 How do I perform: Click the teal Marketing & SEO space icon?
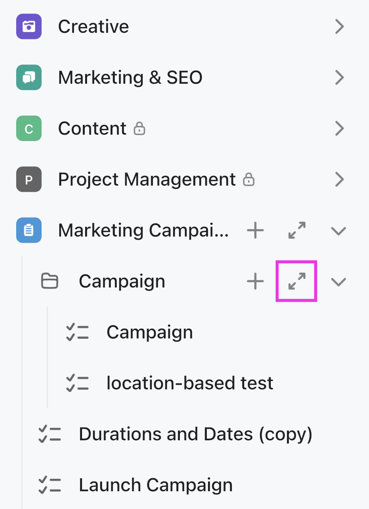[29, 77]
